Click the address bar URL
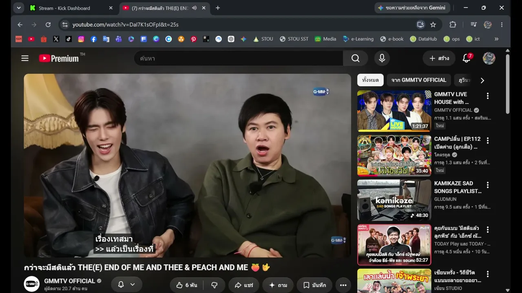The width and height of the screenshot is (522, 293). pos(126,24)
